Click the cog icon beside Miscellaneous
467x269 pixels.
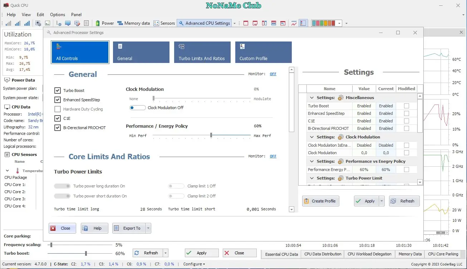(340, 98)
